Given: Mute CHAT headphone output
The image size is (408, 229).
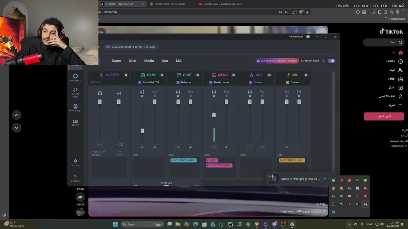Looking at the screenshot, I should tap(178, 147).
